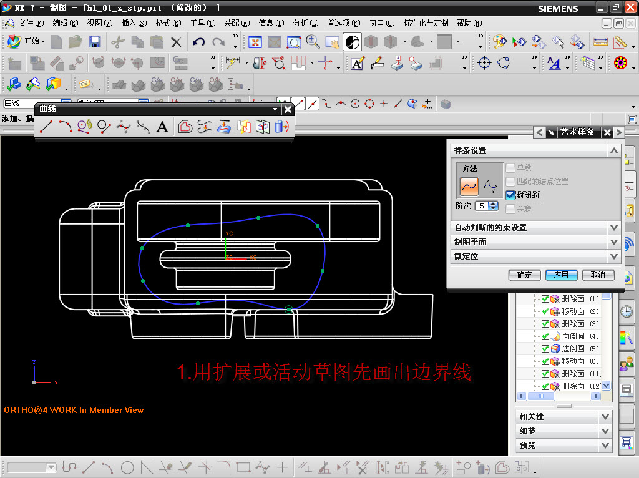Expand the 预览 panel
Image resolution: width=639 pixels, height=478 pixels.
(605, 446)
